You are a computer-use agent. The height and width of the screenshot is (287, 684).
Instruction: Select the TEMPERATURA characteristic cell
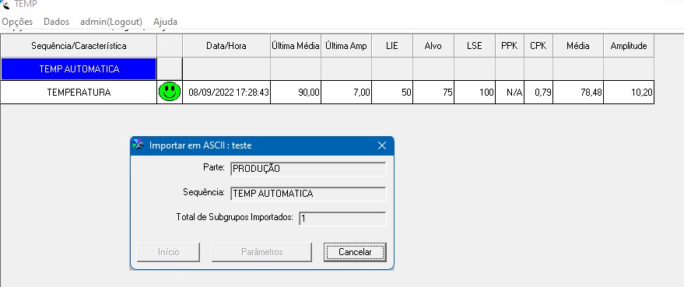(79, 92)
